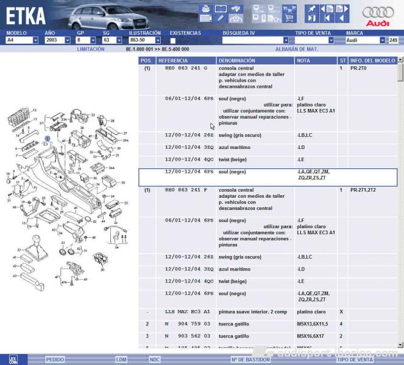Click the pencil edit icon
Screen dimensions: 404x365
pos(221,18)
